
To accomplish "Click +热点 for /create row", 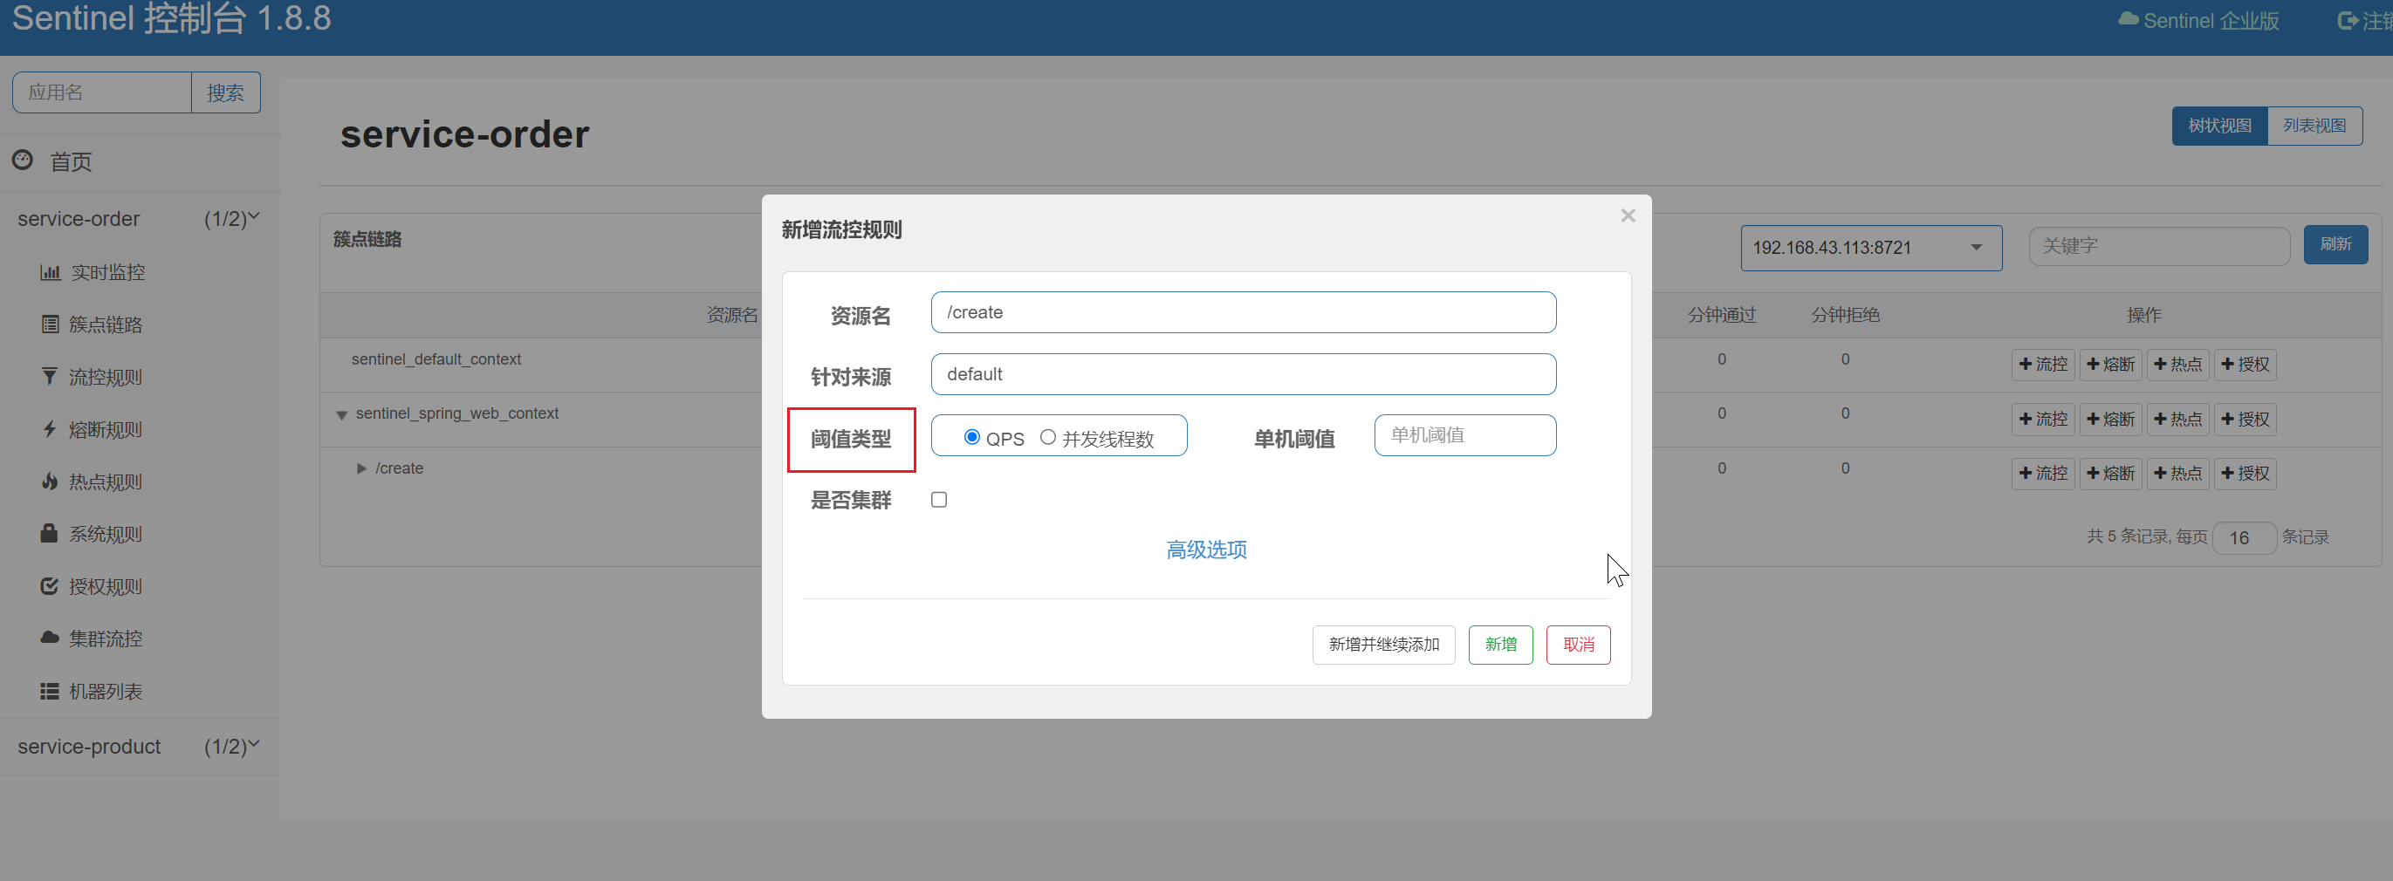I will tap(2177, 474).
